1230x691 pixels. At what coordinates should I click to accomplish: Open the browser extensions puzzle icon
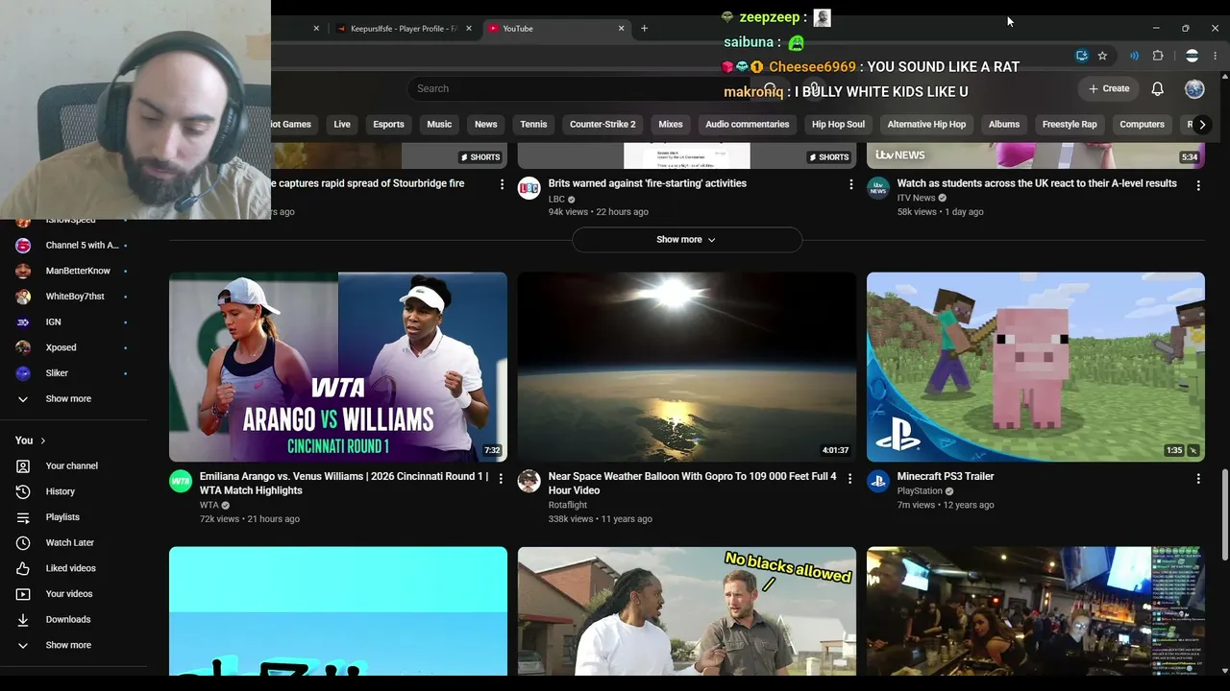[1157, 56]
